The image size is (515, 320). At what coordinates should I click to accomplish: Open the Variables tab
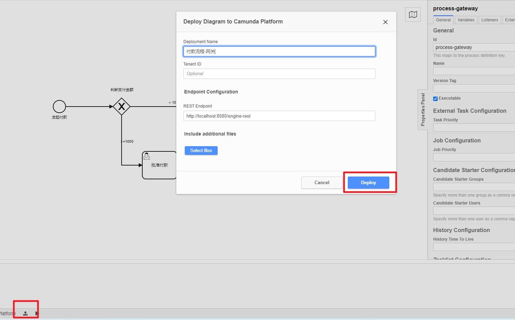[466, 20]
